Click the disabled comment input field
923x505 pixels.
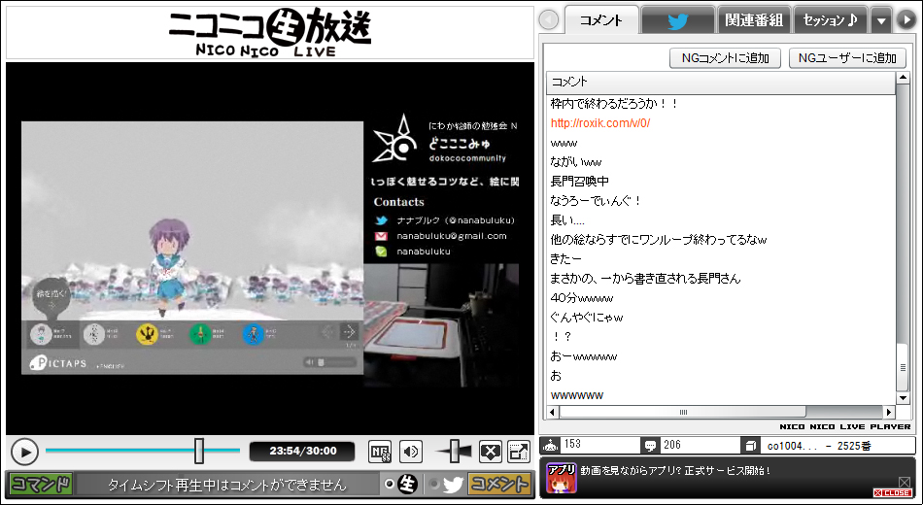coord(227,485)
